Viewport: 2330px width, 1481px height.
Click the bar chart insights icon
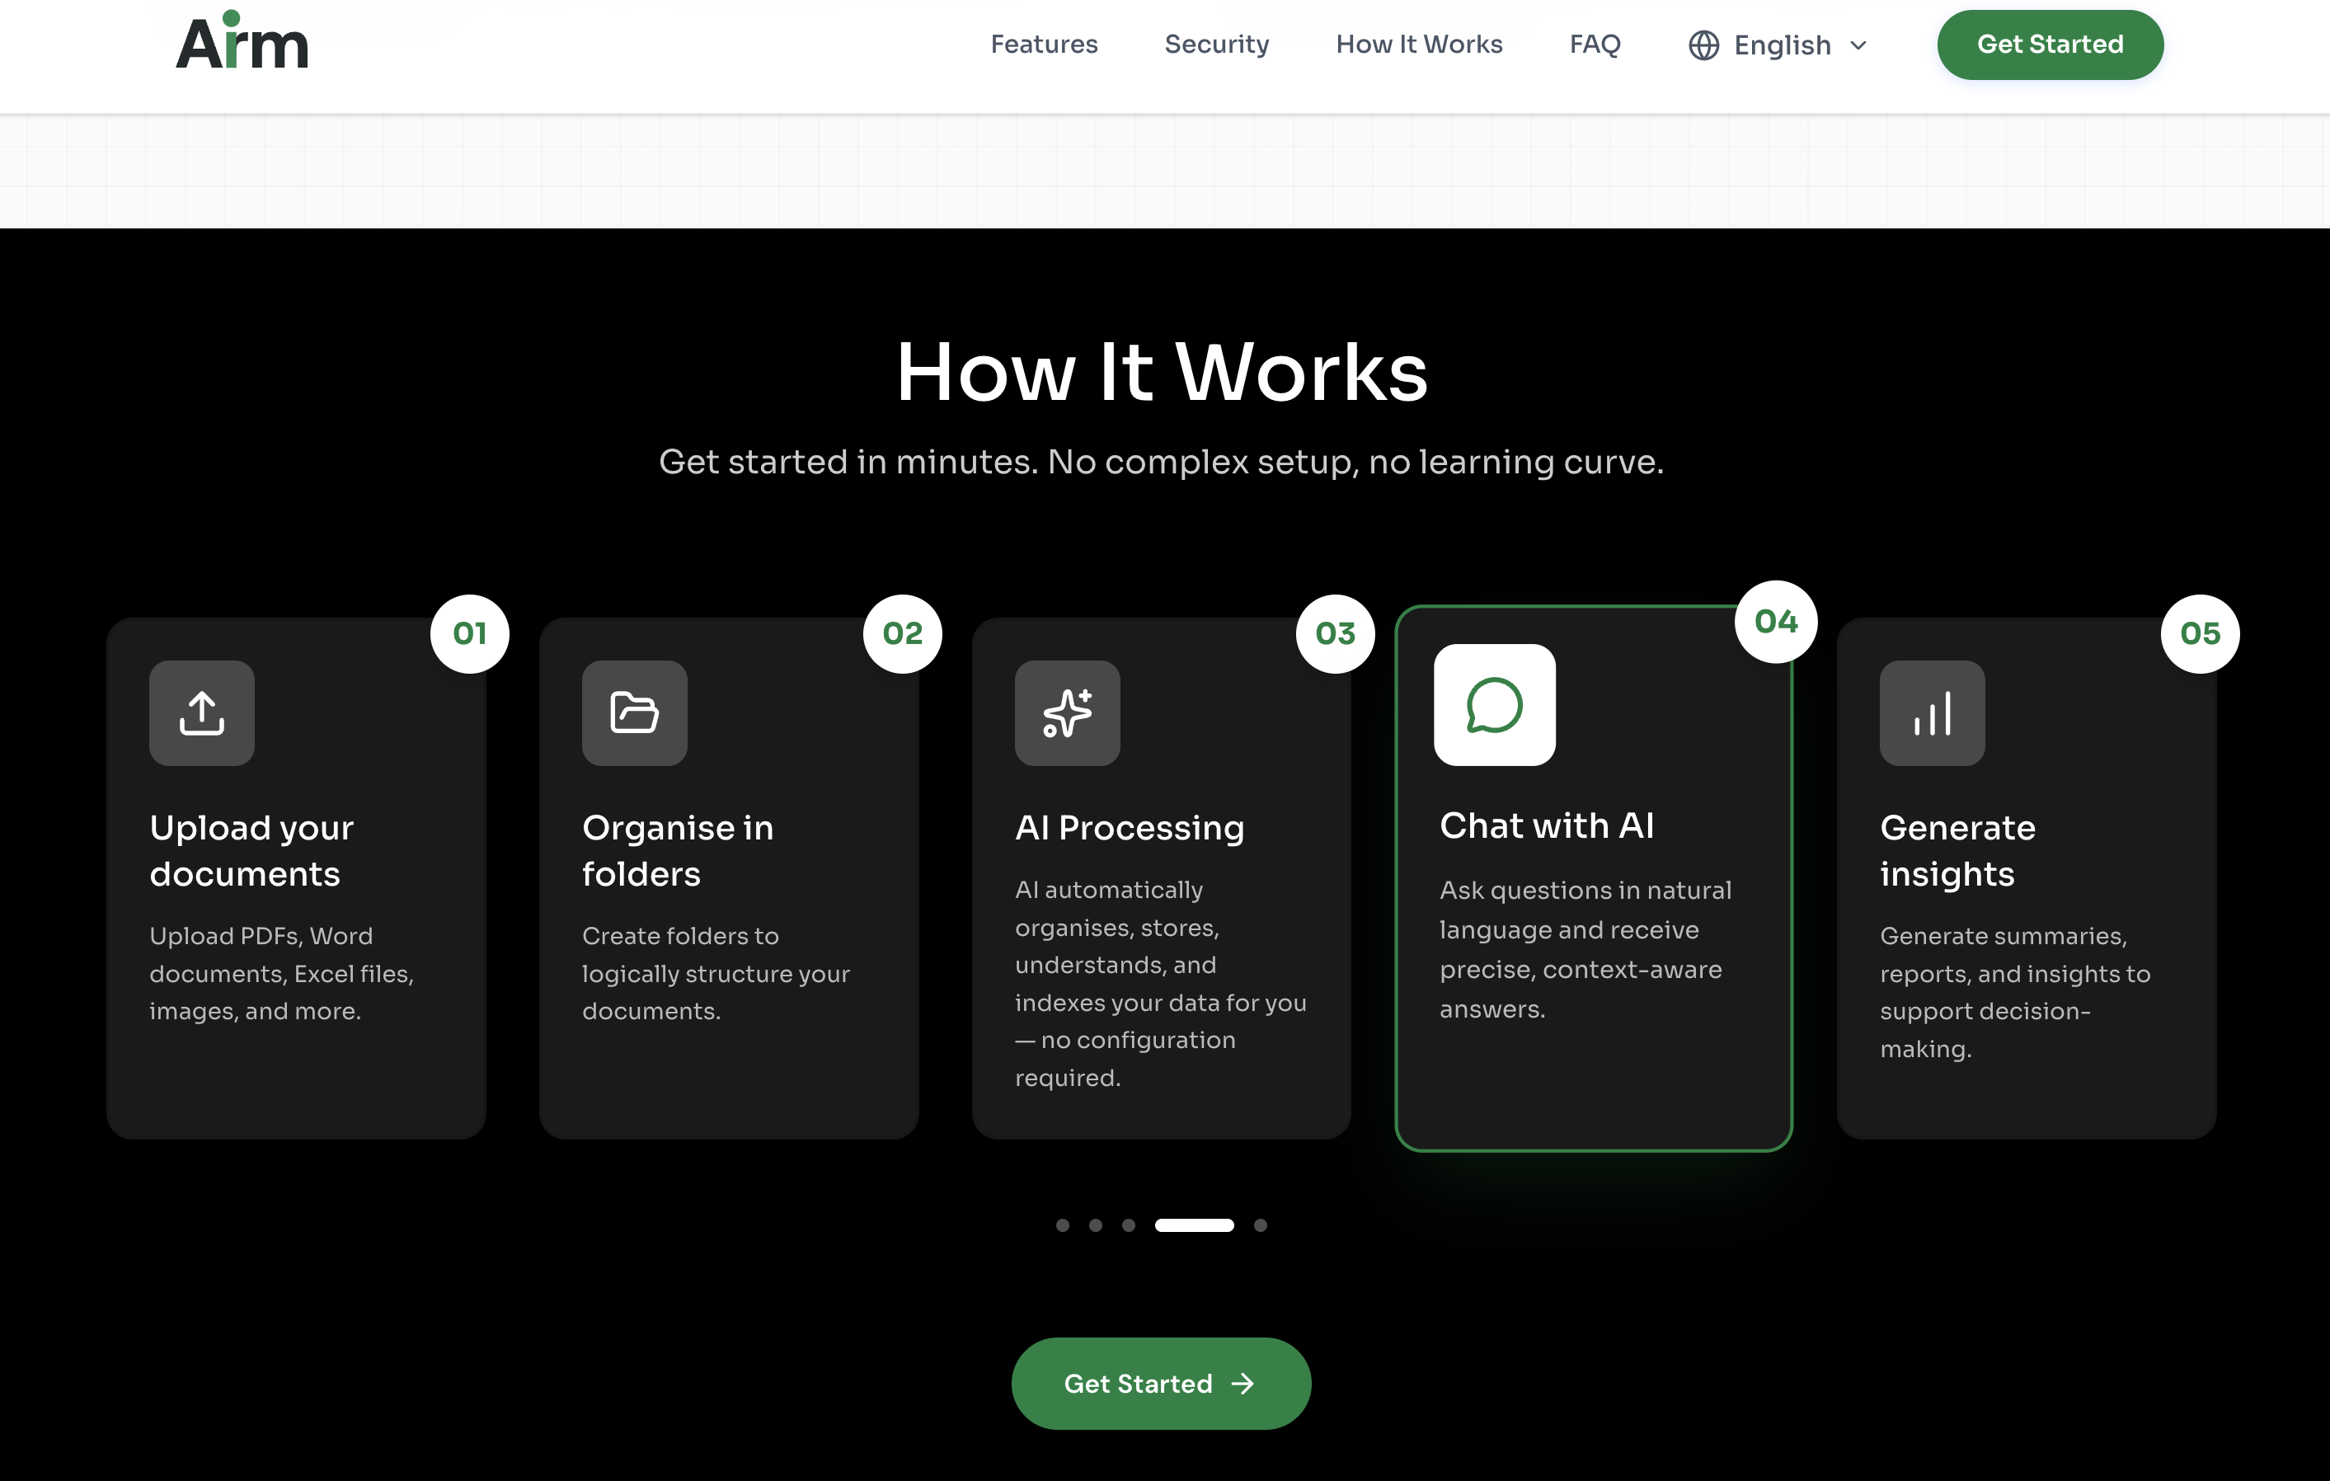tap(1931, 713)
